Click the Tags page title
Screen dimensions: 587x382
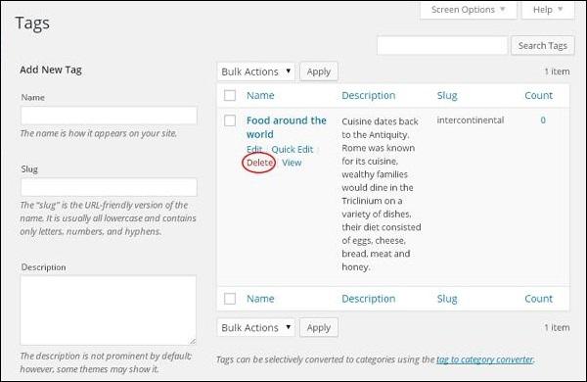coord(32,24)
